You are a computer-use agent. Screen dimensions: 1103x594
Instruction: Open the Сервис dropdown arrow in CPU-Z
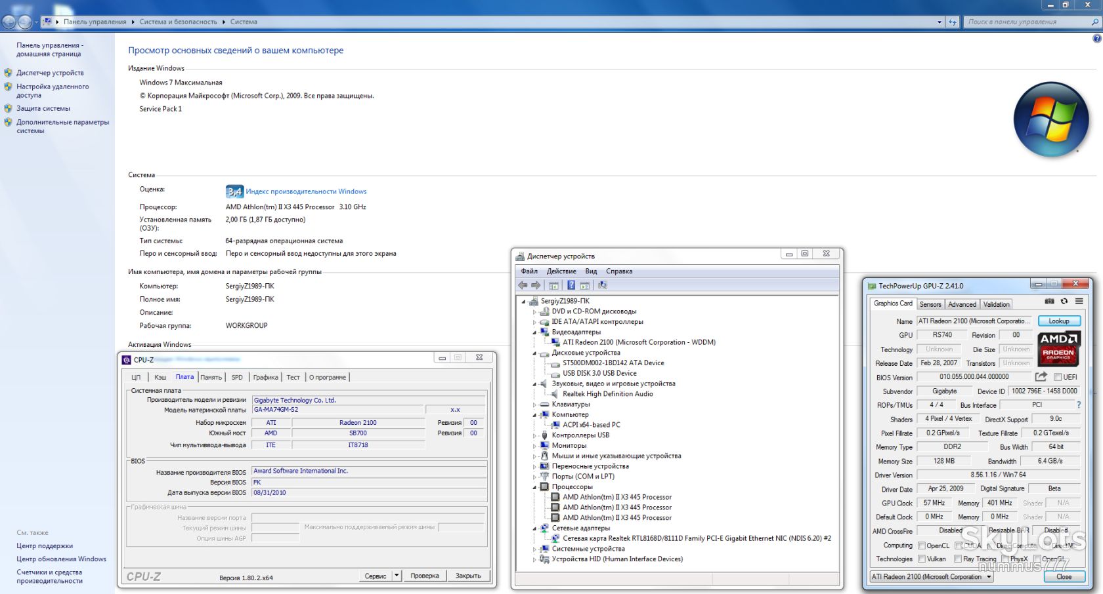pos(397,576)
